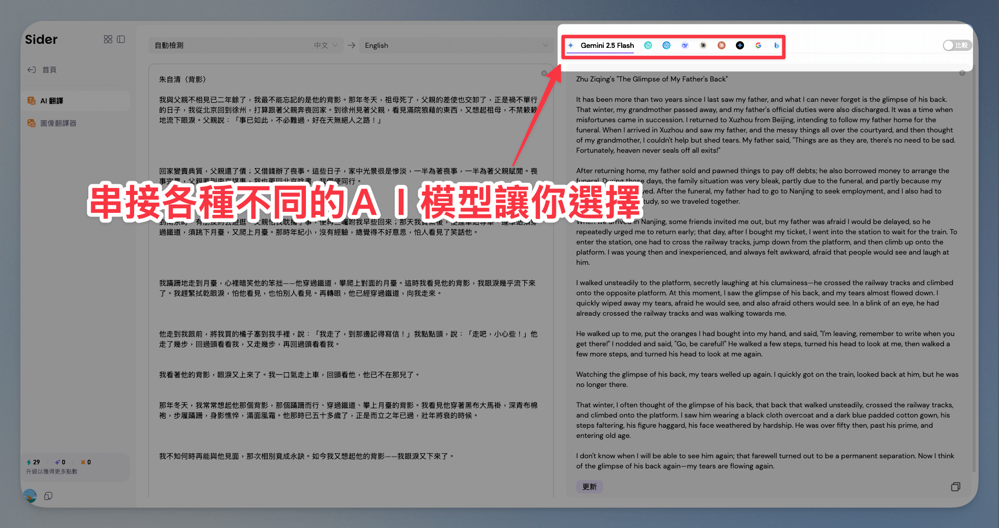The height and width of the screenshot is (528, 999).
Task: Open the 自動檢測 source language dropdown
Action: 246,45
